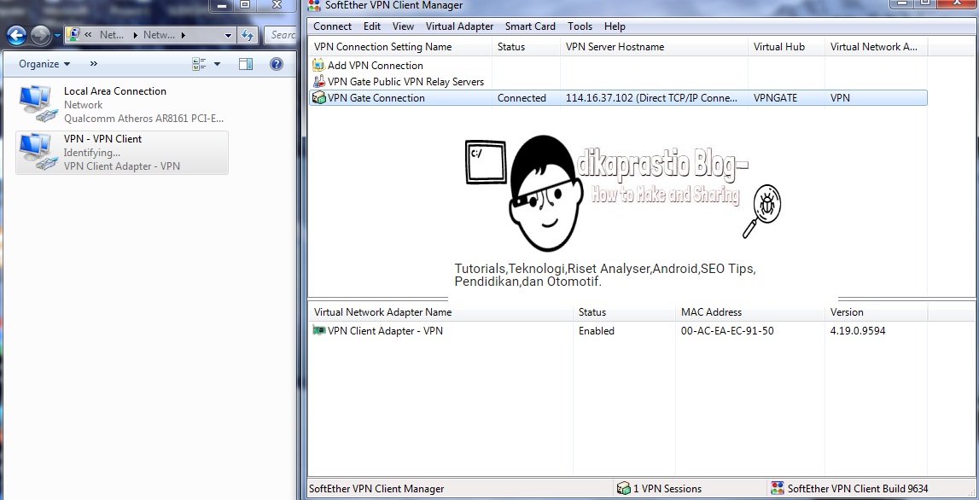This screenshot has width=979, height=500.
Task: Open the Organize dropdown
Action: point(45,64)
